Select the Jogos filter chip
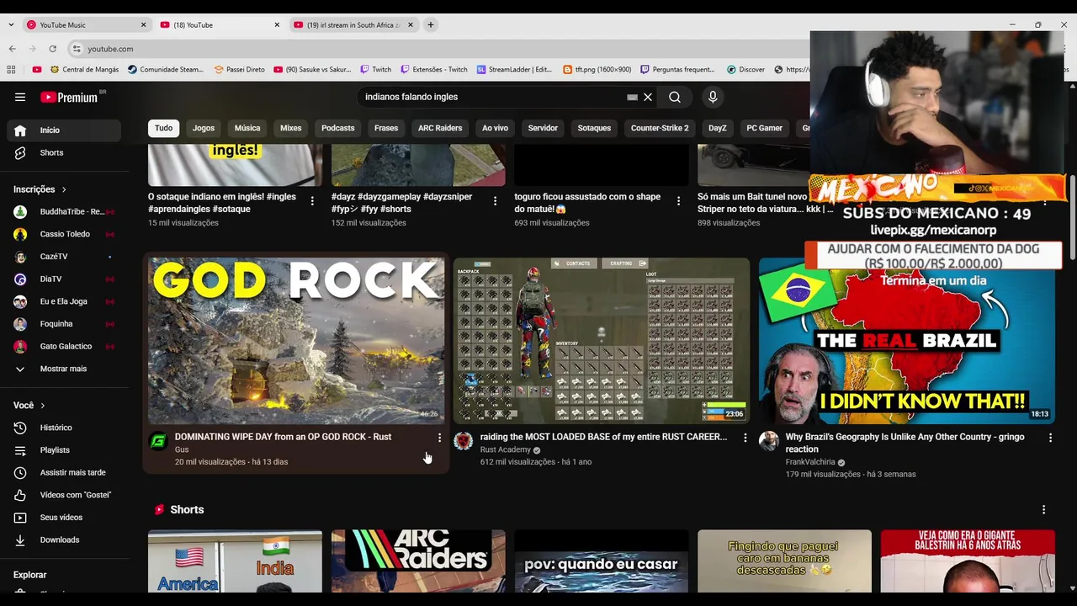The width and height of the screenshot is (1077, 606). click(x=204, y=128)
